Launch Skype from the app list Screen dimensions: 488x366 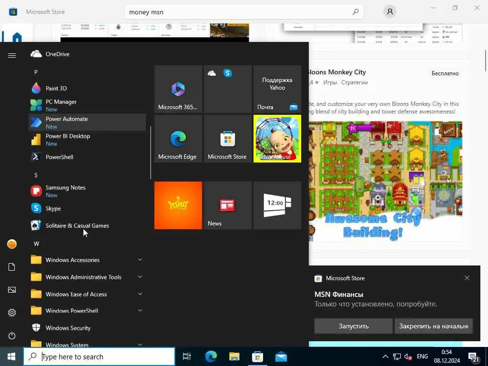(87, 208)
